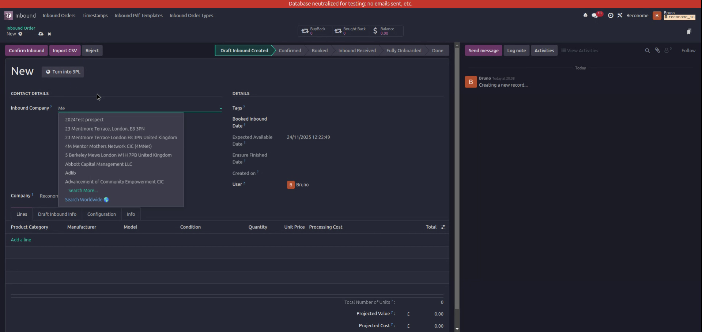The width and height of the screenshot is (702, 332).
Task: Save the record with the cloud upload icon
Action: (x=41, y=34)
